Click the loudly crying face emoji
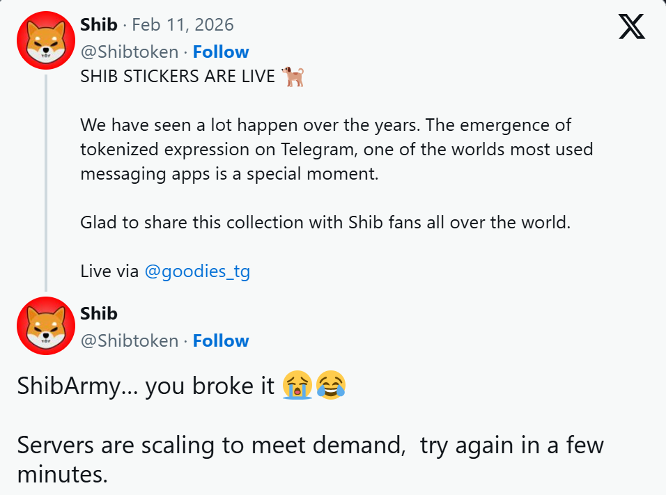 297,385
